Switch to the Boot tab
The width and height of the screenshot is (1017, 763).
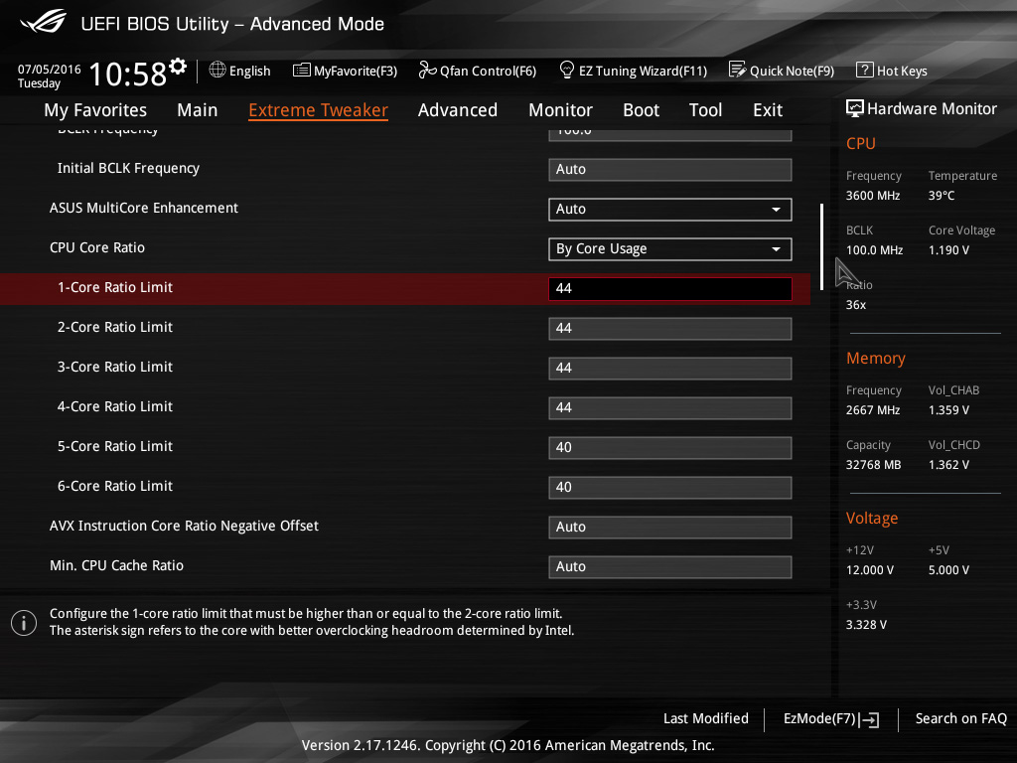tap(641, 109)
